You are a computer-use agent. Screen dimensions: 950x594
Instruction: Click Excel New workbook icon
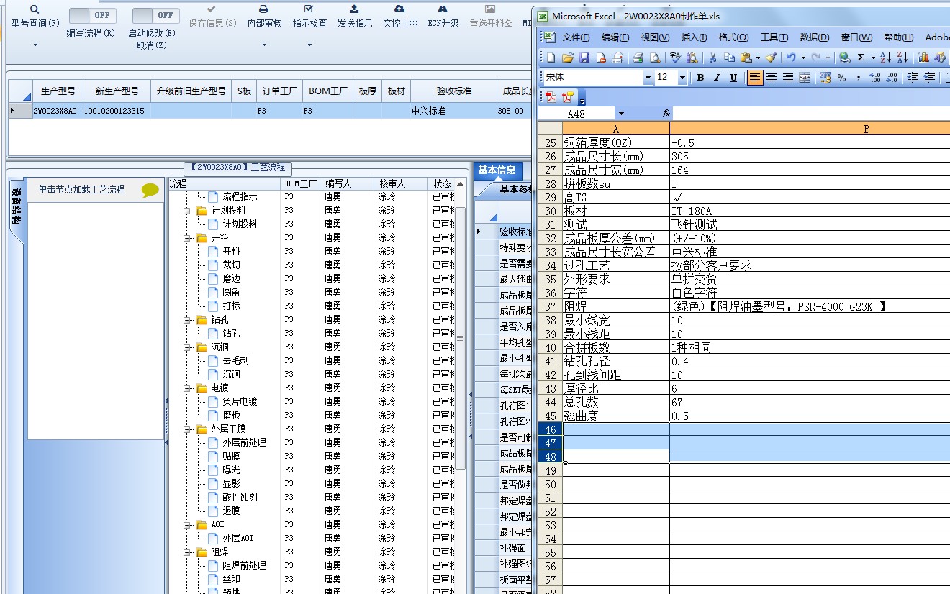pos(551,58)
